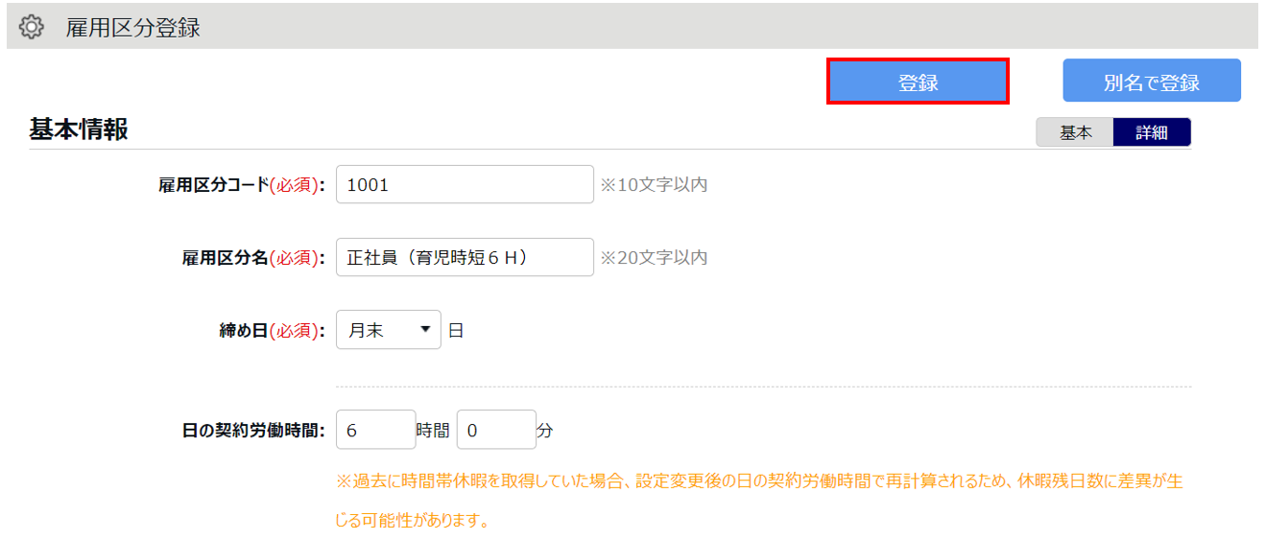Click the ※20文字以内 hint text
Screen dimensions: 1265x540
(654, 257)
